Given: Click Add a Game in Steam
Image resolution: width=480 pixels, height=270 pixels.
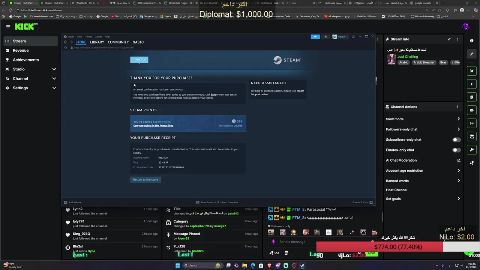Looking at the screenshot, I should [73, 202].
